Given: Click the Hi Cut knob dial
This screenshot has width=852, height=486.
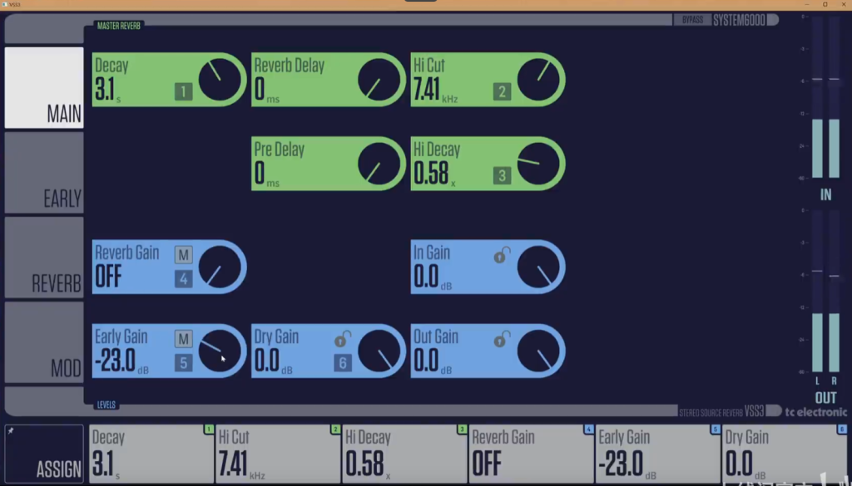Looking at the screenshot, I should coord(538,80).
